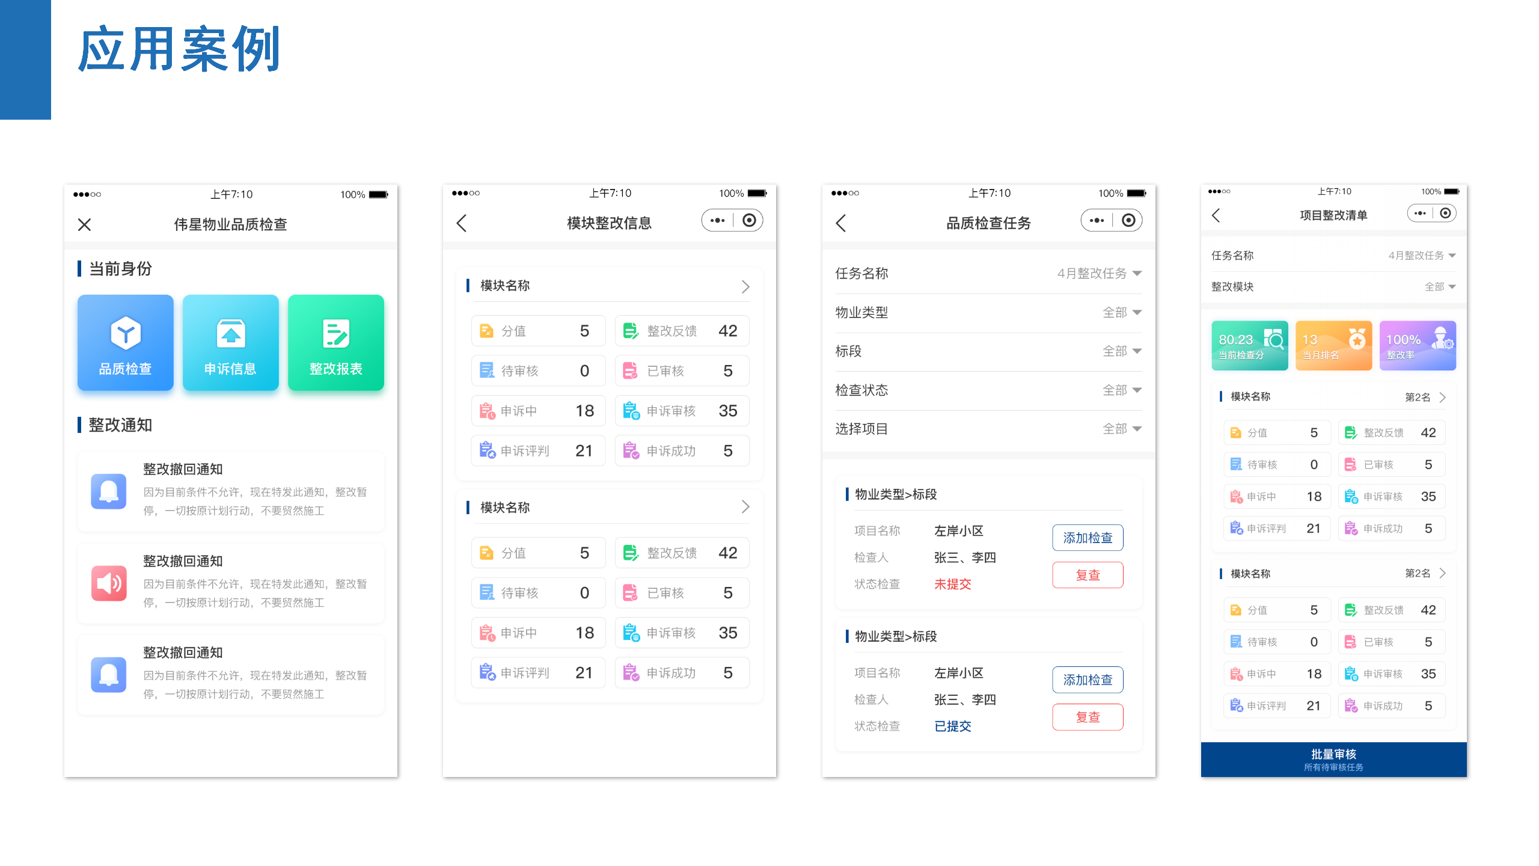Click the 复查 button under 未提交 status
1539x866 pixels.
[1088, 575]
